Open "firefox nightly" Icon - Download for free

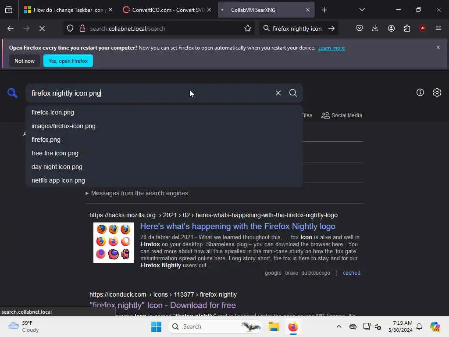click(162, 305)
